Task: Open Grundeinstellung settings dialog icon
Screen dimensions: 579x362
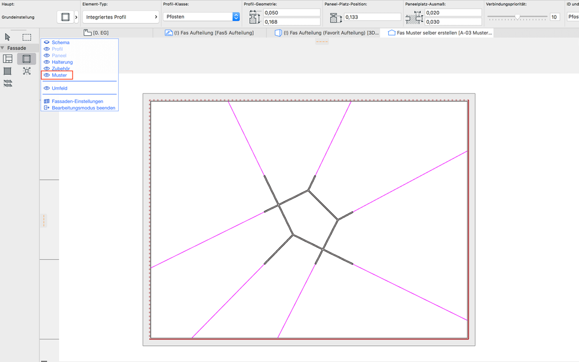Action: [x=65, y=17]
